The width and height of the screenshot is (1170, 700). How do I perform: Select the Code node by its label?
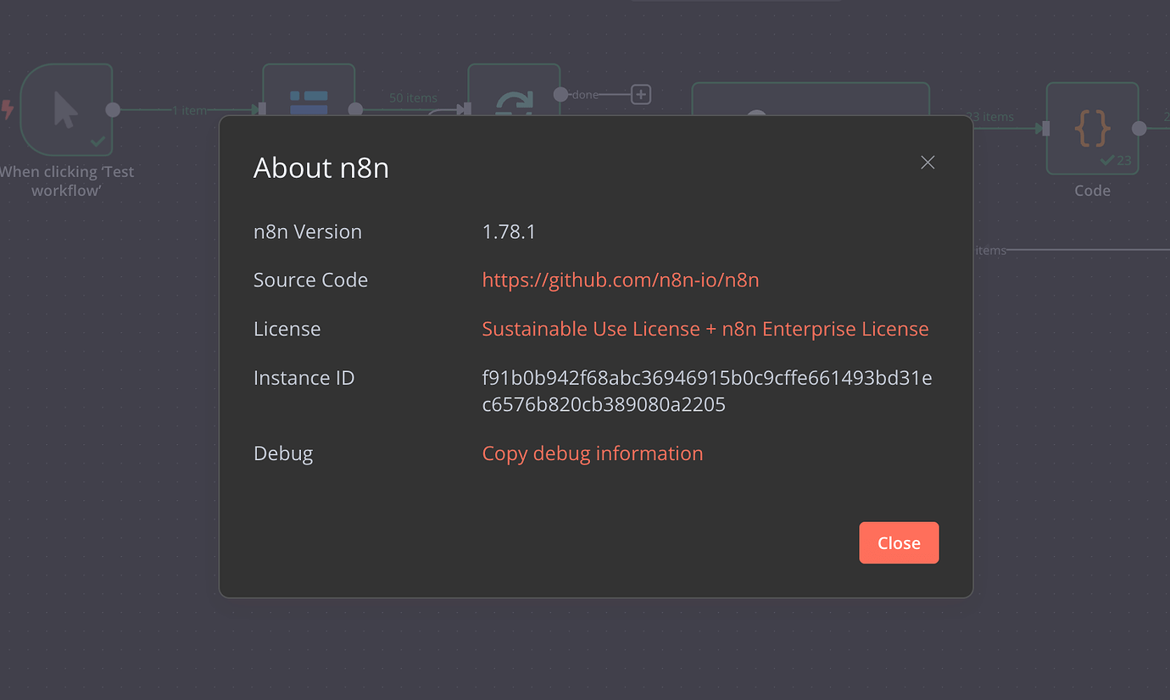point(1091,190)
